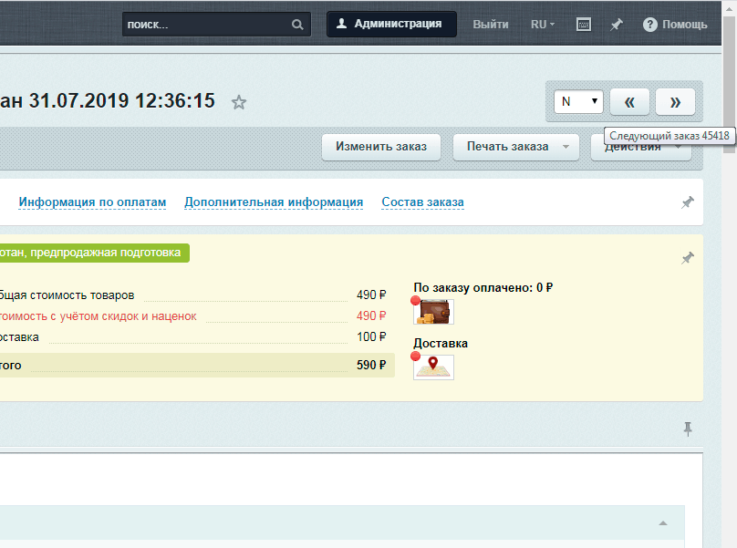This screenshot has width=737, height=548.
Task: Collapse the section using the small up arrow
Action: coord(663,522)
